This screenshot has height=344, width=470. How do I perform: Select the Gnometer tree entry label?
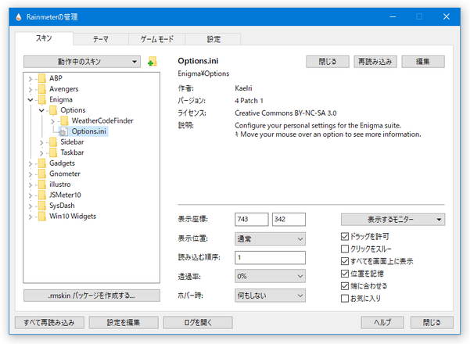coord(65,174)
